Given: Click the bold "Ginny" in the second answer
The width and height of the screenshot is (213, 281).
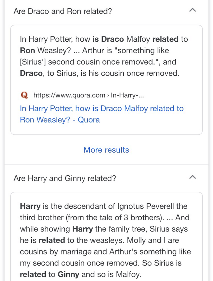Looking at the screenshot, I should click(x=69, y=274).
